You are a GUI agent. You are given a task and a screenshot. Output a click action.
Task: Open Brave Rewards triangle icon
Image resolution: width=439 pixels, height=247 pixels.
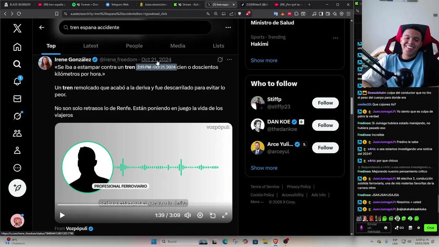pos(248,14)
